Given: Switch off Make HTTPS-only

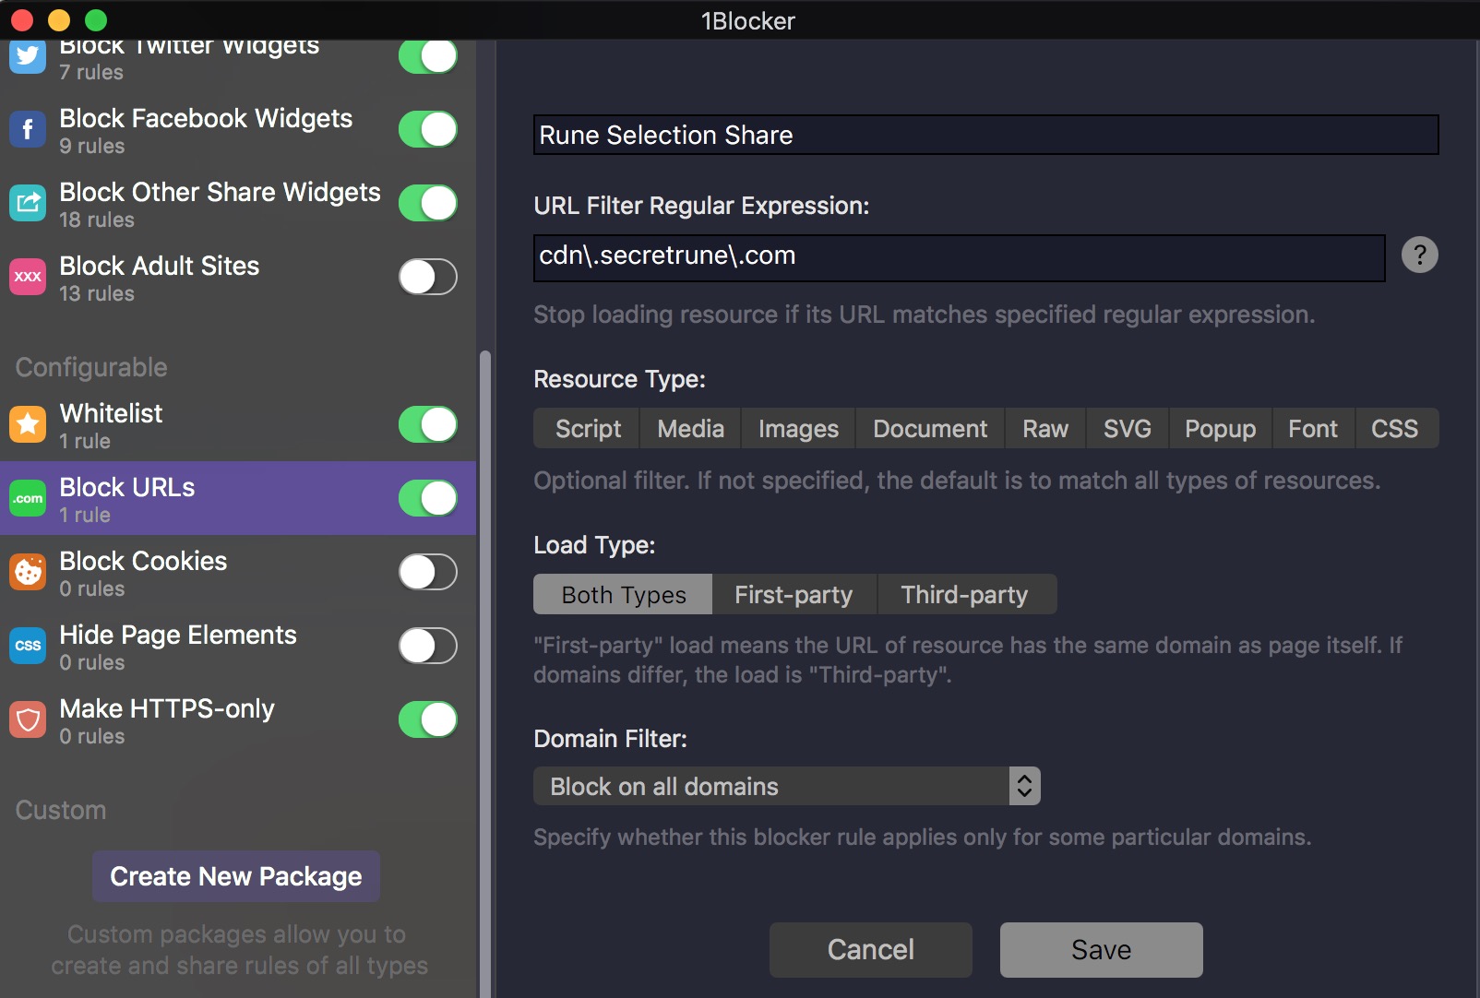Looking at the screenshot, I should coord(428,719).
